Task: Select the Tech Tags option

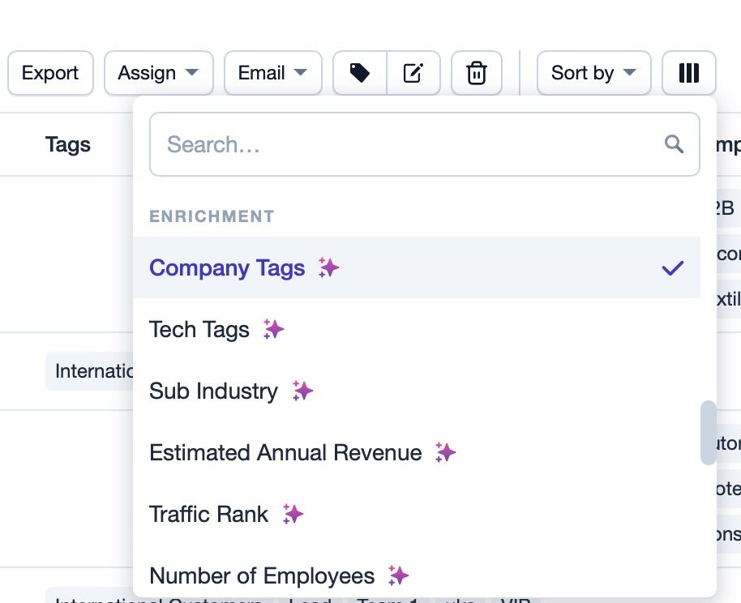Action: 417,329
